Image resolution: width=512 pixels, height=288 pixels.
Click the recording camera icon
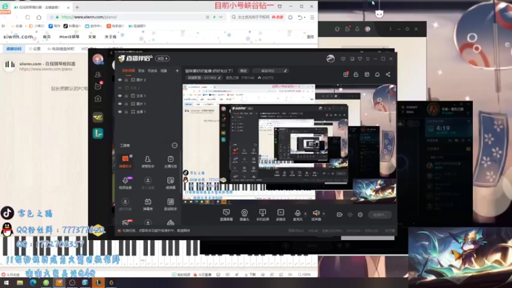tap(340, 214)
